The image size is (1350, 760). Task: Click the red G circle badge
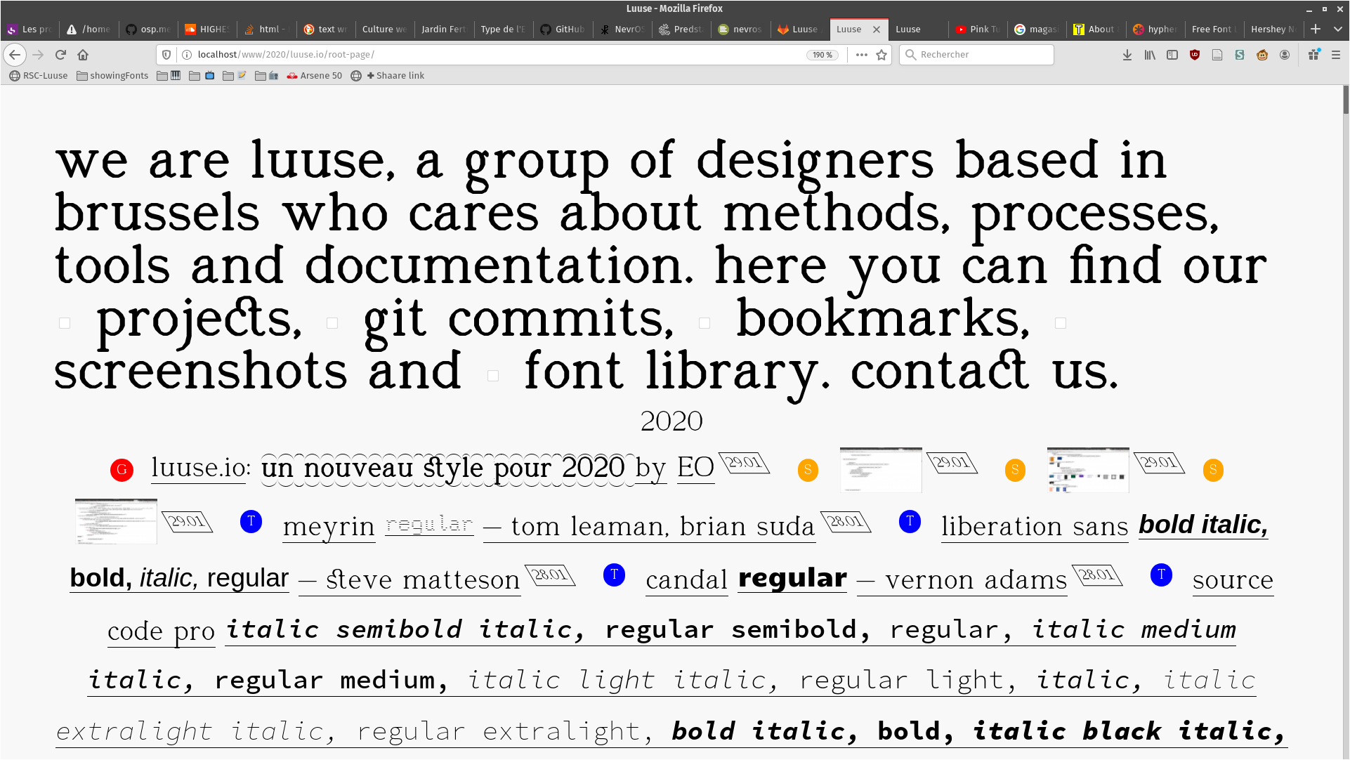pyautogui.click(x=122, y=470)
